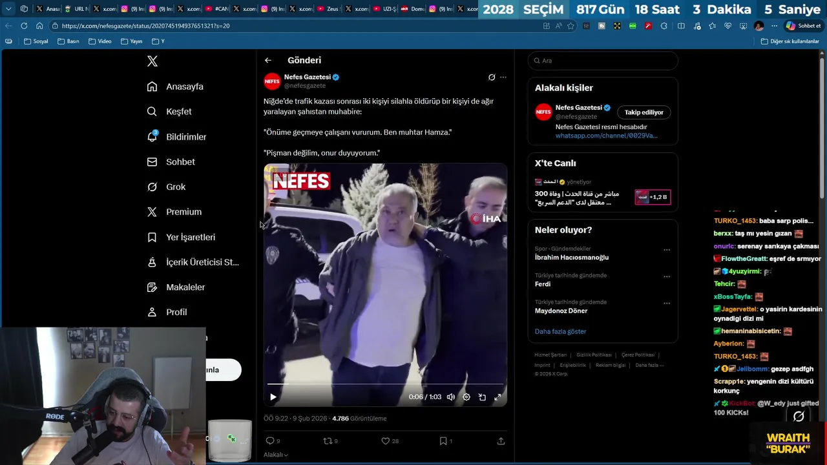Screen dimensions: 827x465
Task: Switch to the #CAN YouTube tab
Action: click(x=216, y=9)
